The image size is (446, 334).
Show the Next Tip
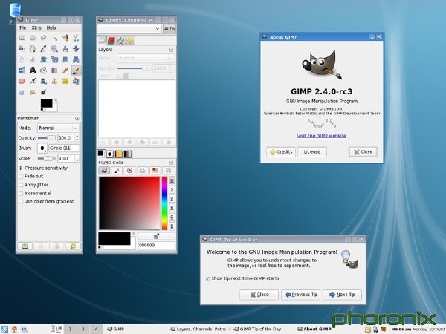(x=342, y=295)
